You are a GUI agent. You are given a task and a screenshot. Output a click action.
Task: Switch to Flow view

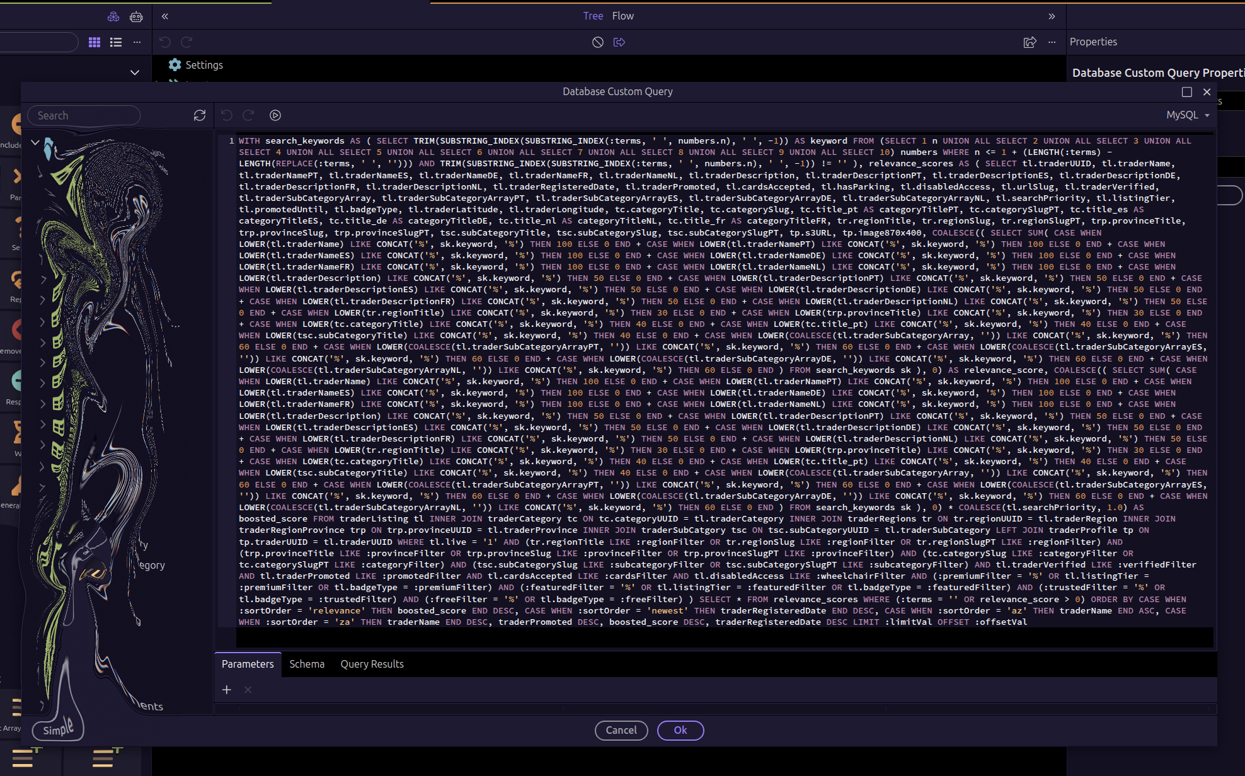click(x=622, y=16)
